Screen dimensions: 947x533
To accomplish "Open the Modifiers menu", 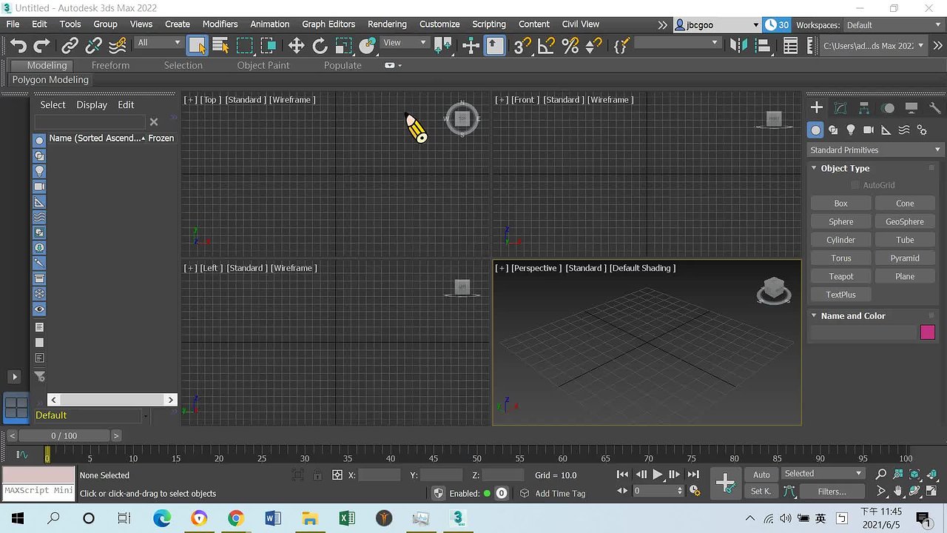I will (220, 24).
